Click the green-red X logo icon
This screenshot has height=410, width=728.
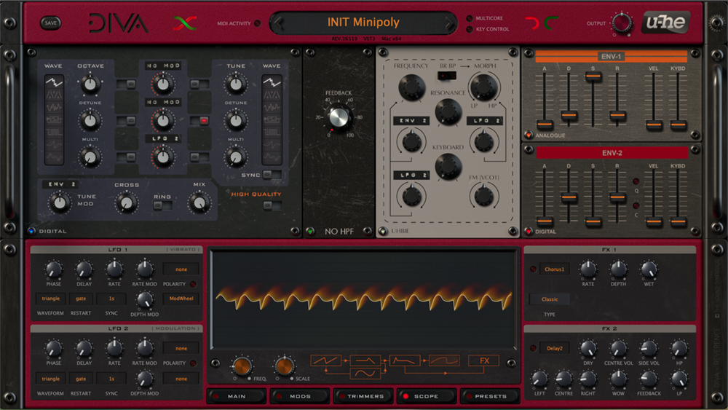click(x=185, y=23)
